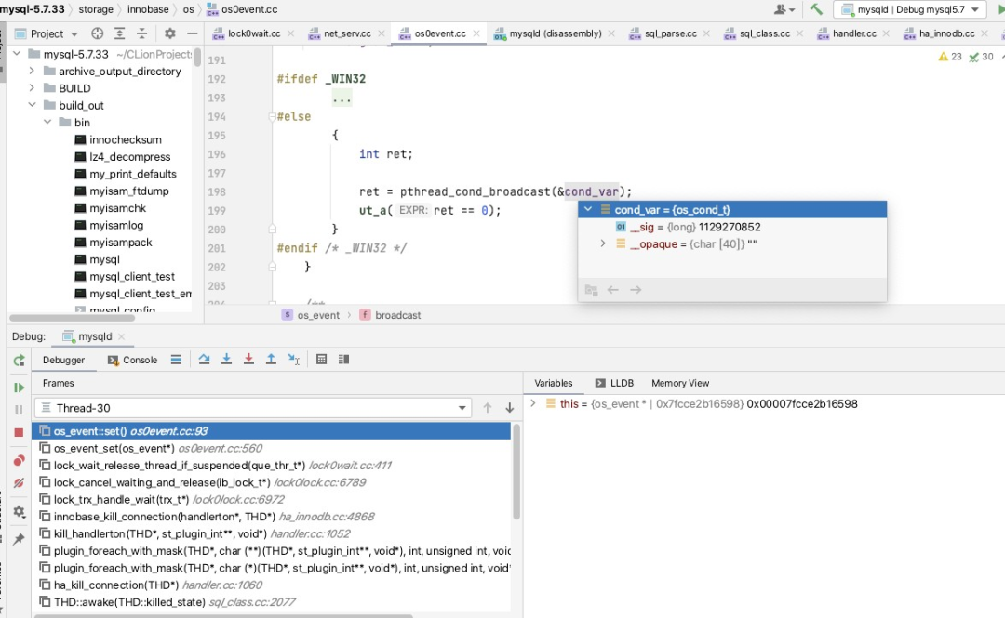The height and width of the screenshot is (618, 1005).
Task: Click the back arrow in value tooltip
Action: click(612, 290)
